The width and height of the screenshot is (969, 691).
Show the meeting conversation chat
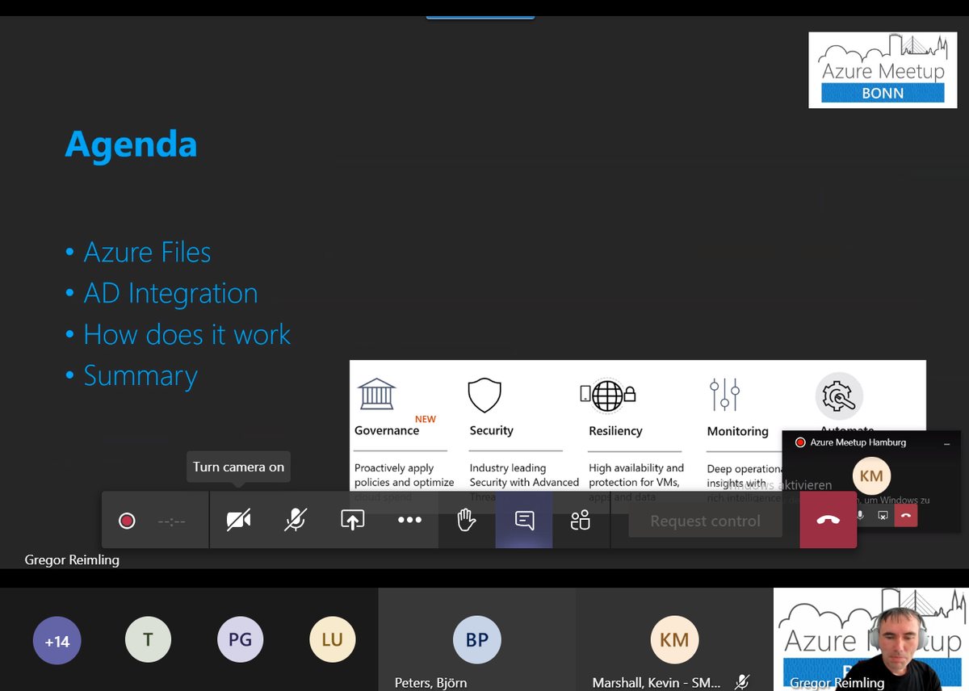[524, 521]
